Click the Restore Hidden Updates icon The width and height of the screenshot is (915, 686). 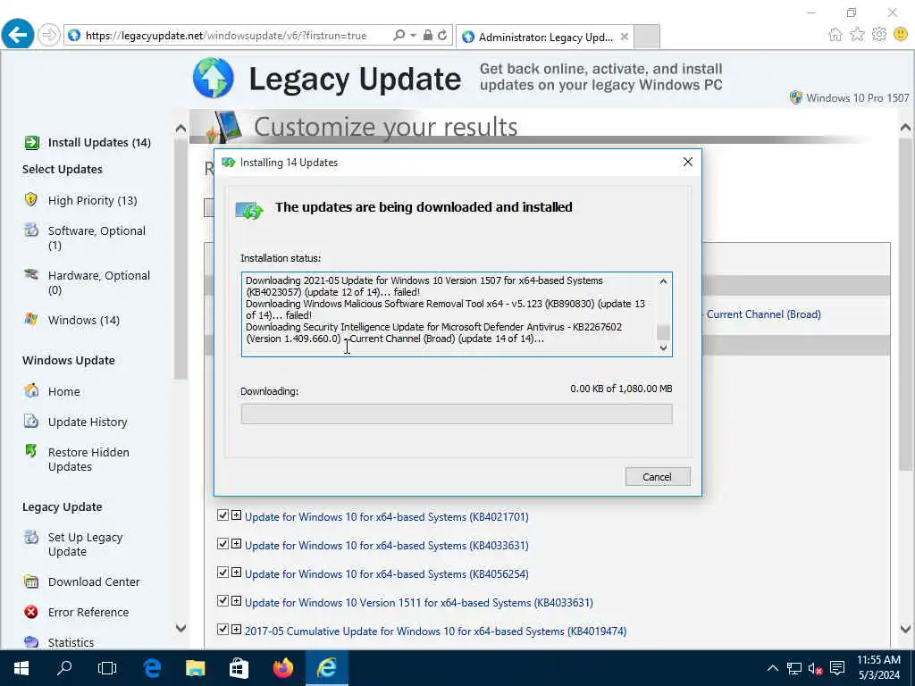31,451
